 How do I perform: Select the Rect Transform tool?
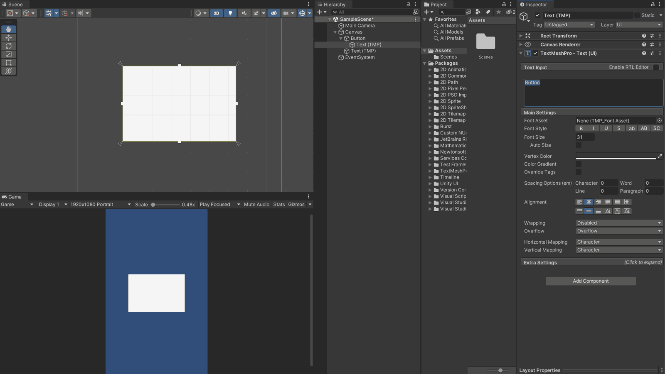[x=8, y=63]
